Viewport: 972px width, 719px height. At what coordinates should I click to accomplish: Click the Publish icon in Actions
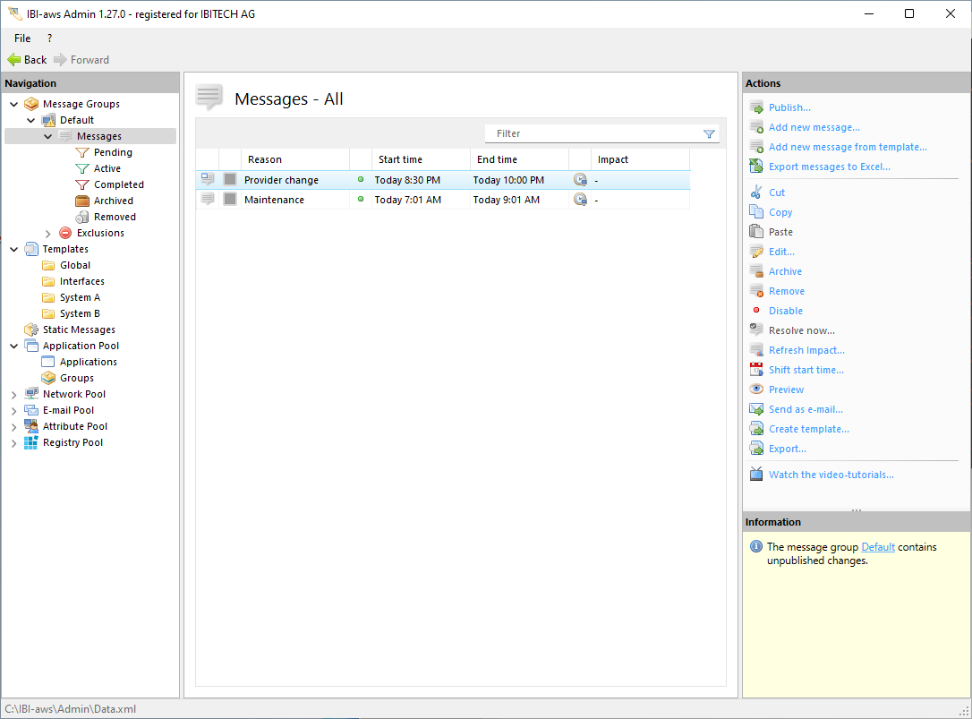pyautogui.click(x=756, y=107)
